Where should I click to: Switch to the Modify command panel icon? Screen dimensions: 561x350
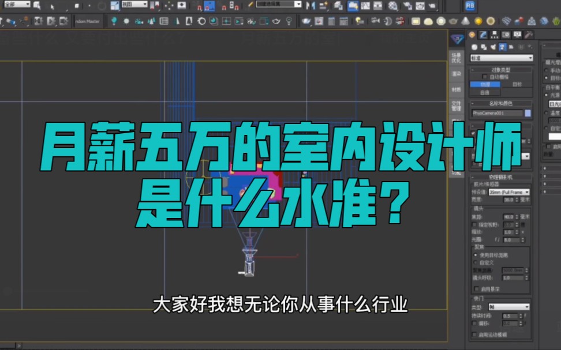coord(484,35)
